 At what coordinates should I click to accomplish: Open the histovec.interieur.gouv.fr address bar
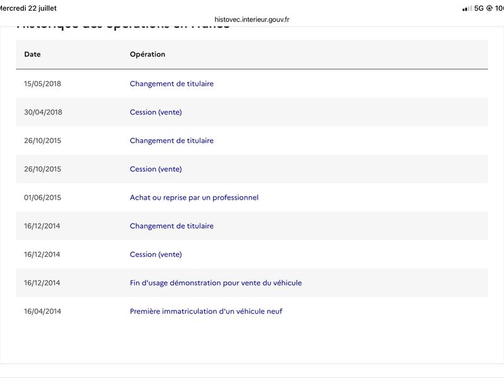click(x=252, y=20)
